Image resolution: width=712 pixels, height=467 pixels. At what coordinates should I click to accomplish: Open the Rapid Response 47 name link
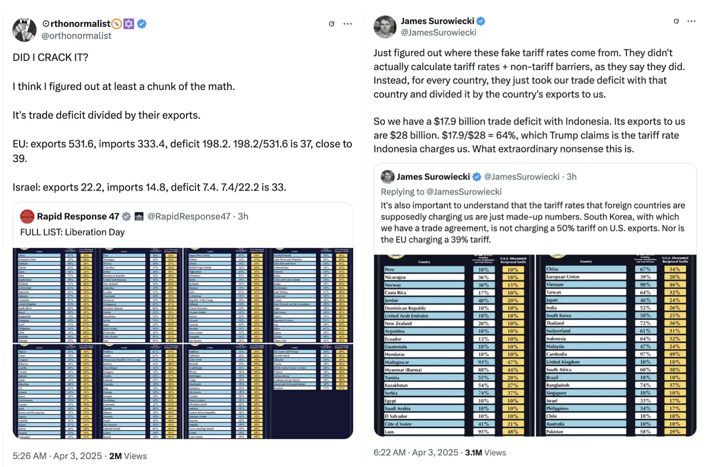click(78, 217)
